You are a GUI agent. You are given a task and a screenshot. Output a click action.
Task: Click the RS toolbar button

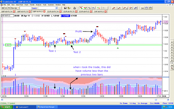click(9, 8)
